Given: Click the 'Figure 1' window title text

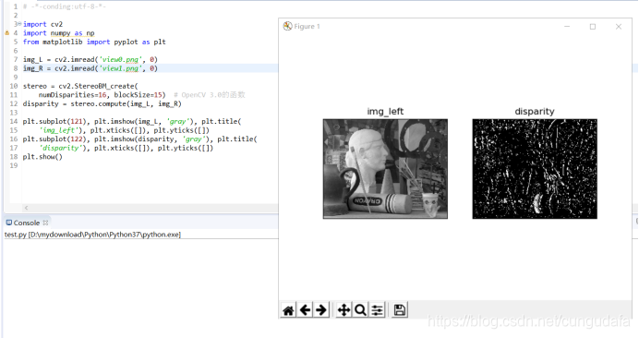Looking at the screenshot, I should coord(307,27).
